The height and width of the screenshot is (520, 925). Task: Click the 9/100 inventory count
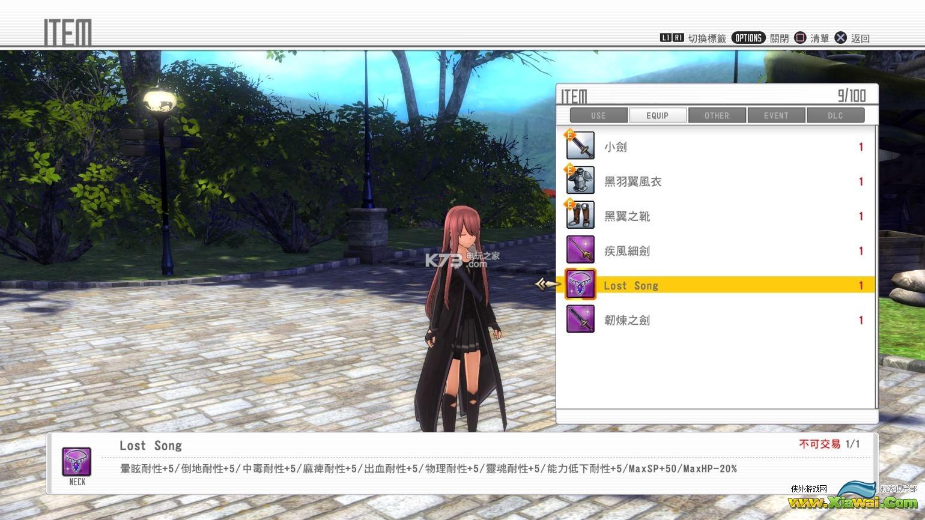click(x=852, y=95)
